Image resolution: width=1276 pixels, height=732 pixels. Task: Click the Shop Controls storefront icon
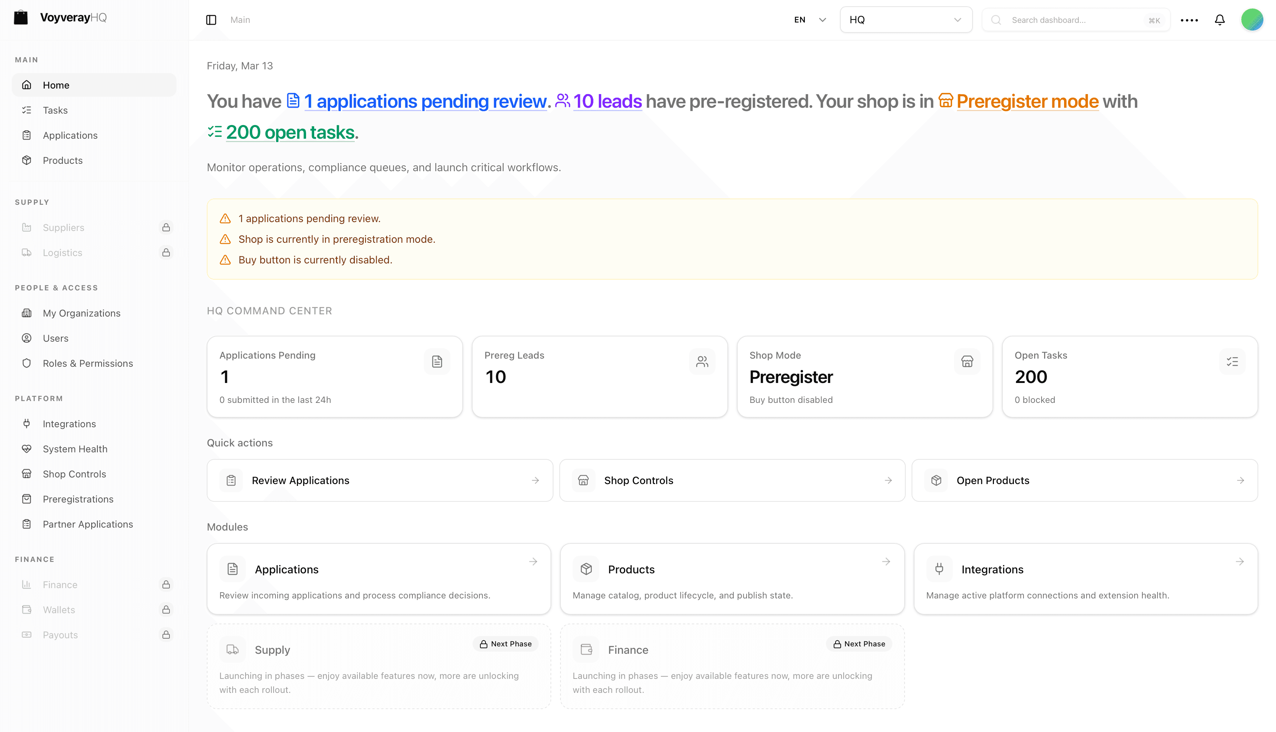click(x=27, y=474)
